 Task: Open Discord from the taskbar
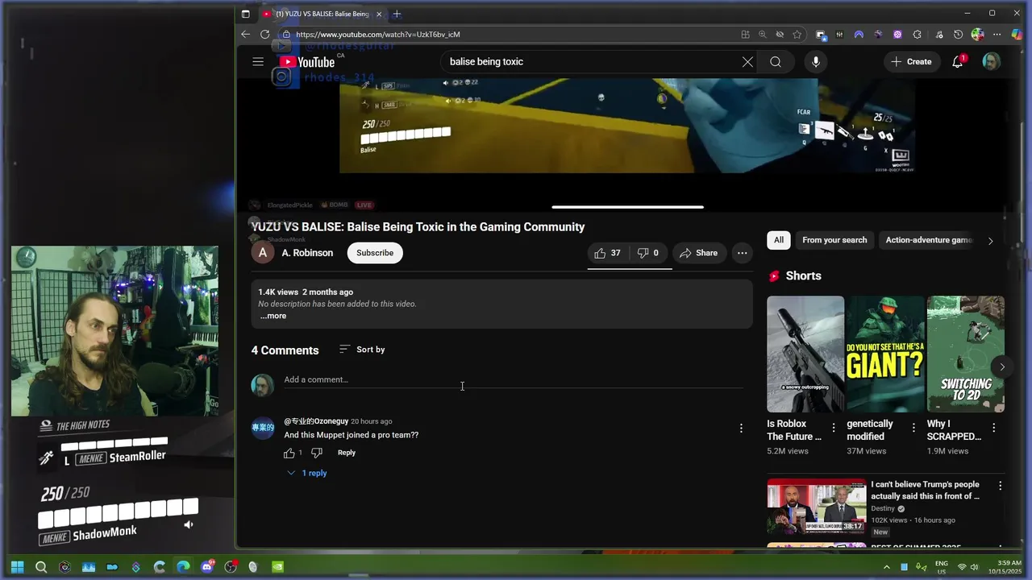point(206,566)
